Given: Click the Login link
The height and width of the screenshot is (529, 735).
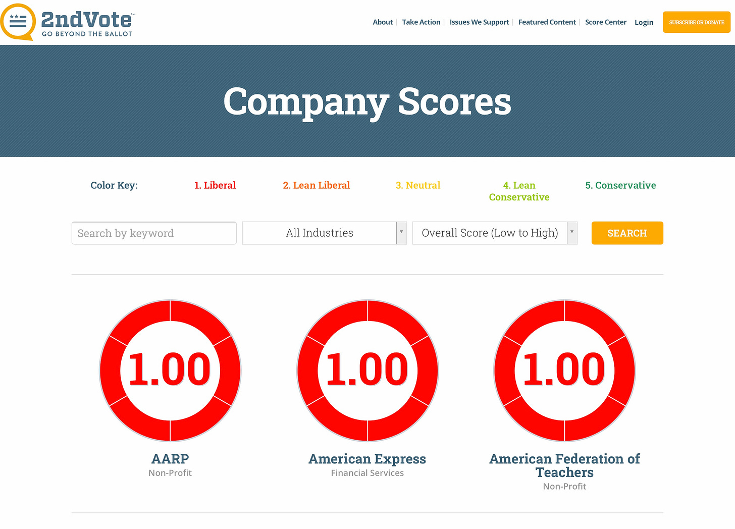Looking at the screenshot, I should pyautogui.click(x=644, y=22).
